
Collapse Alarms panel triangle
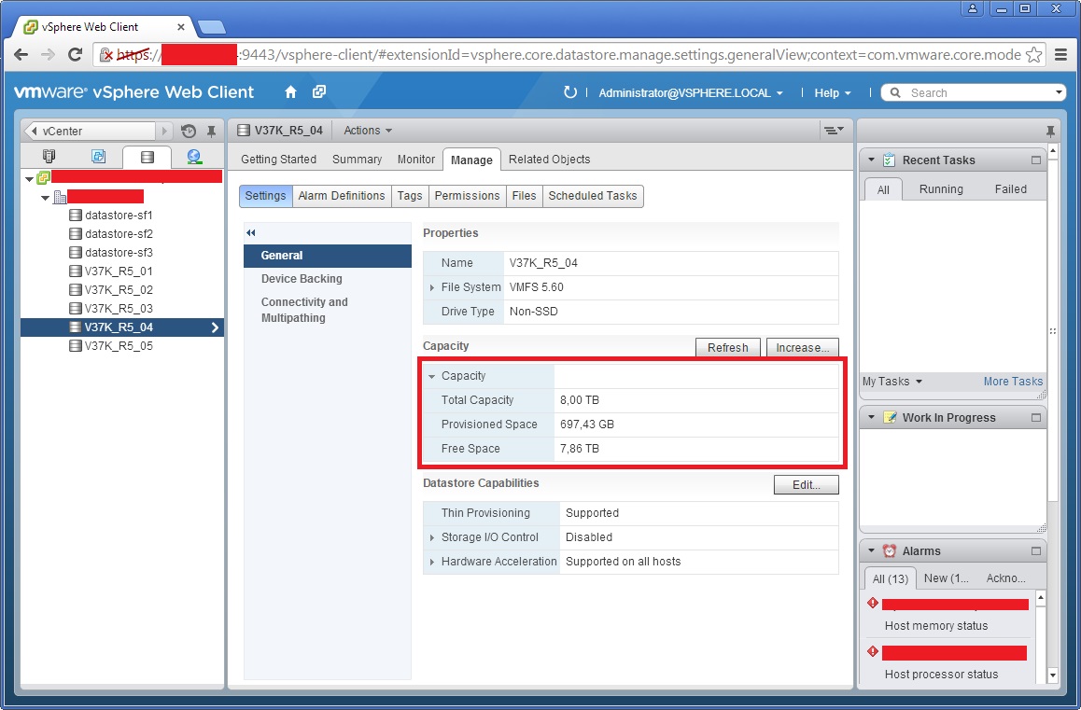coord(871,550)
